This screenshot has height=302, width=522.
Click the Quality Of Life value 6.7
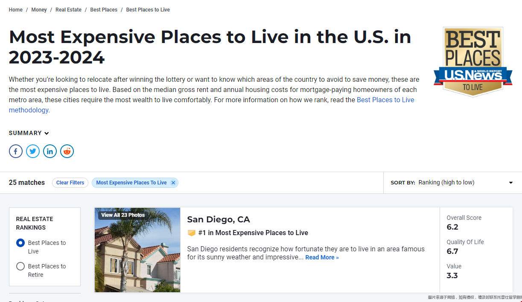[x=452, y=251]
